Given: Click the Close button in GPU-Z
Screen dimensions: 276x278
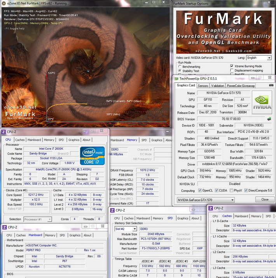Looking at the screenshot, I should (x=265, y=199).
